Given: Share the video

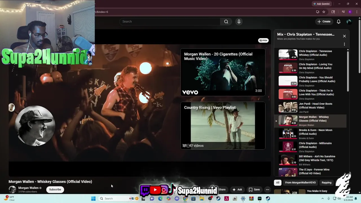Looking at the screenshot, I should [x=222, y=189].
